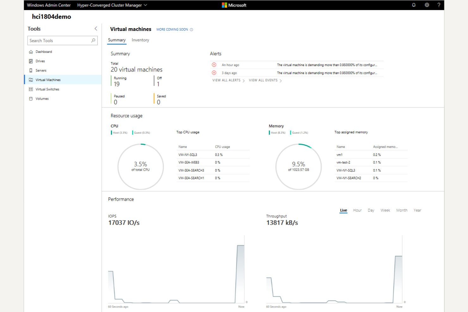Toggle the Guest (0.3%) CPU legend
Screen dimensions: 468x312
(141, 132)
